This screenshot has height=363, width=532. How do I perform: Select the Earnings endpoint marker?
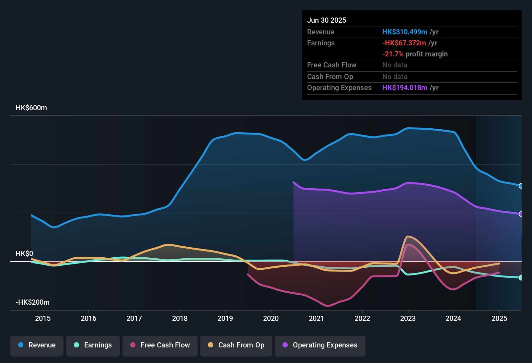pos(521,278)
